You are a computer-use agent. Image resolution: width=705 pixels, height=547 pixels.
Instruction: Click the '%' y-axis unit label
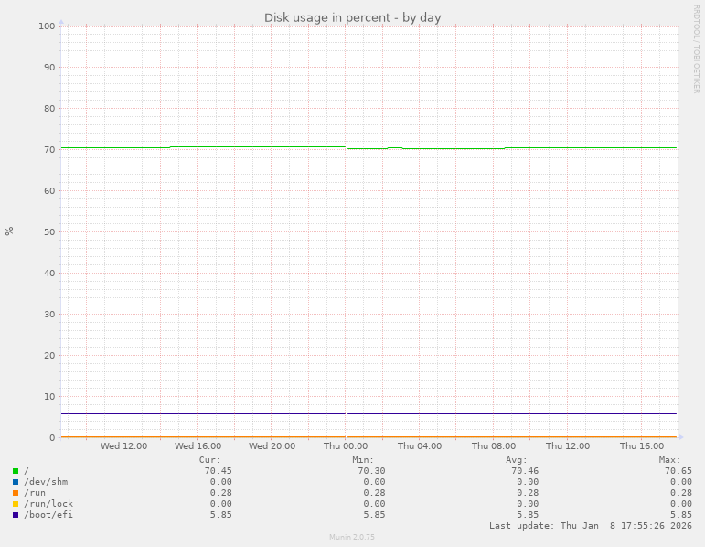pyautogui.click(x=9, y=231)
